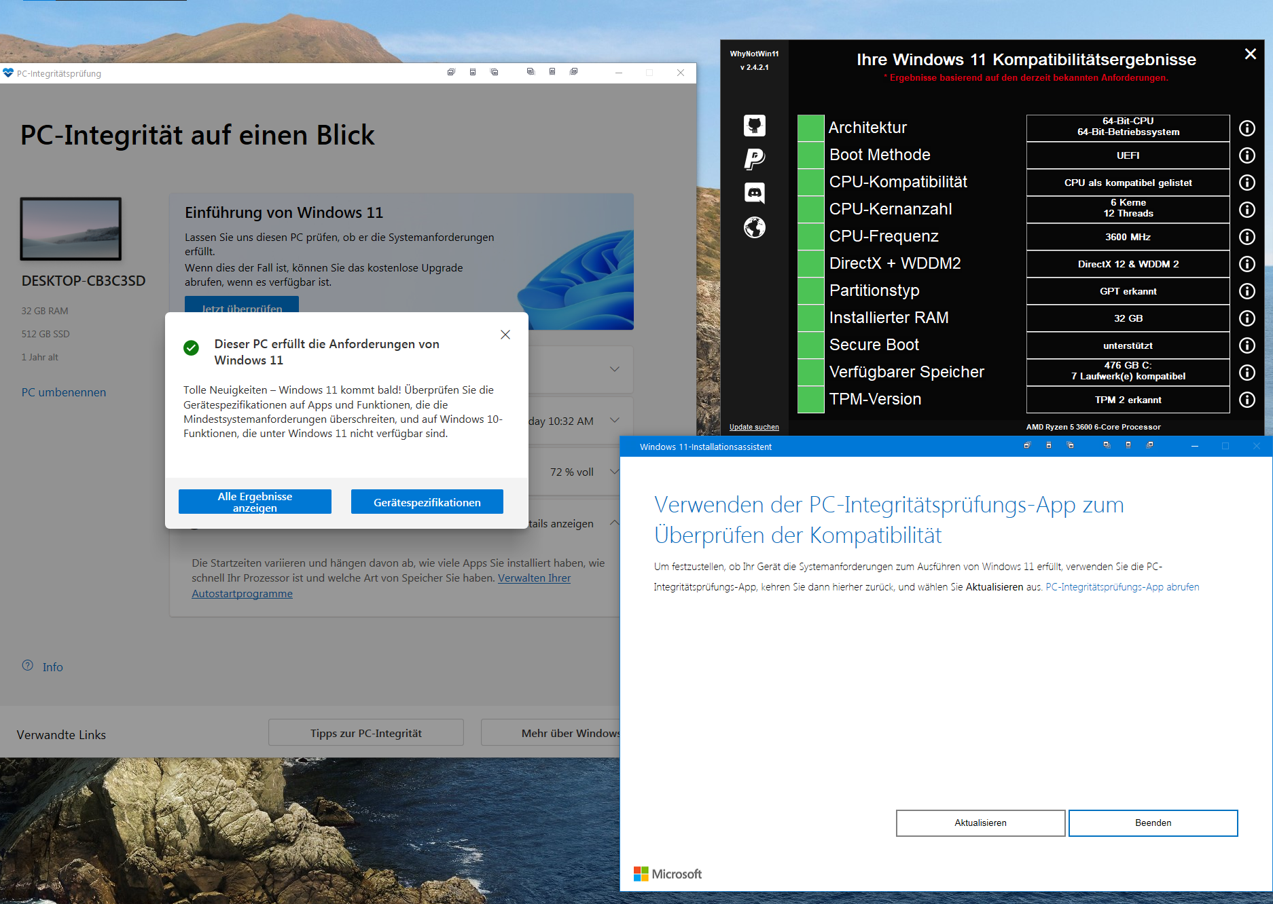1273x904 pixels.
Task: Show info for Partitionstyp
Action: 1247,291
